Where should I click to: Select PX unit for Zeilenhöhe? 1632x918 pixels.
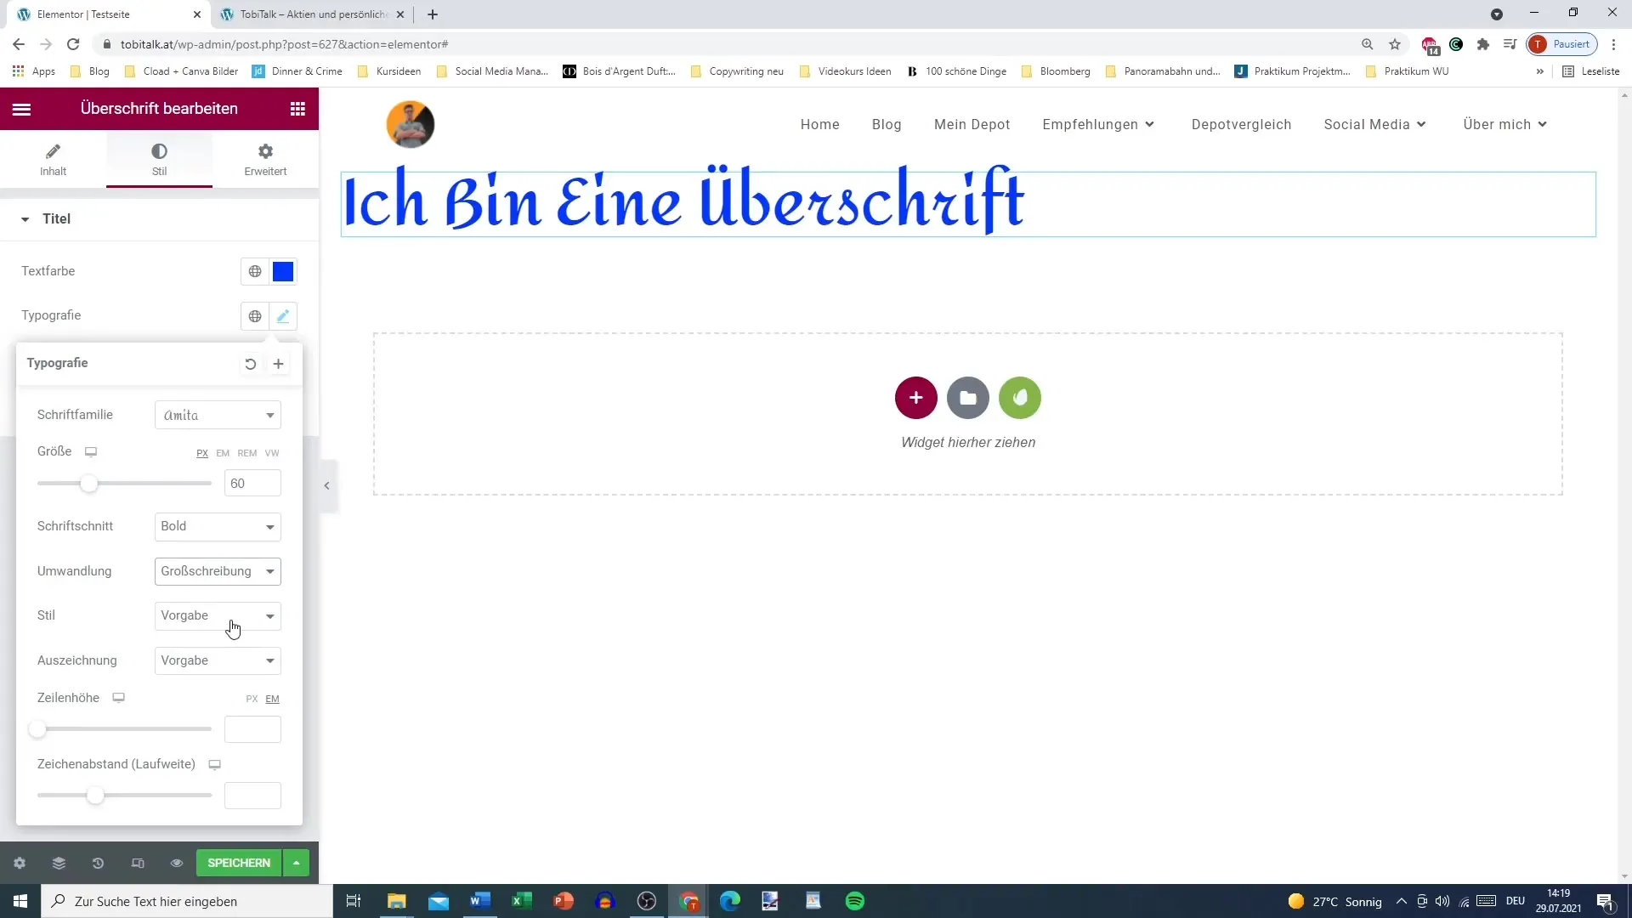coord(252,699)
